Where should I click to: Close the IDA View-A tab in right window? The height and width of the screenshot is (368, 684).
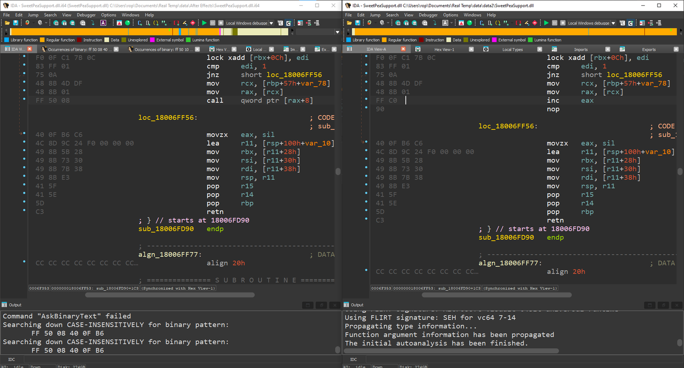(403, 49)
